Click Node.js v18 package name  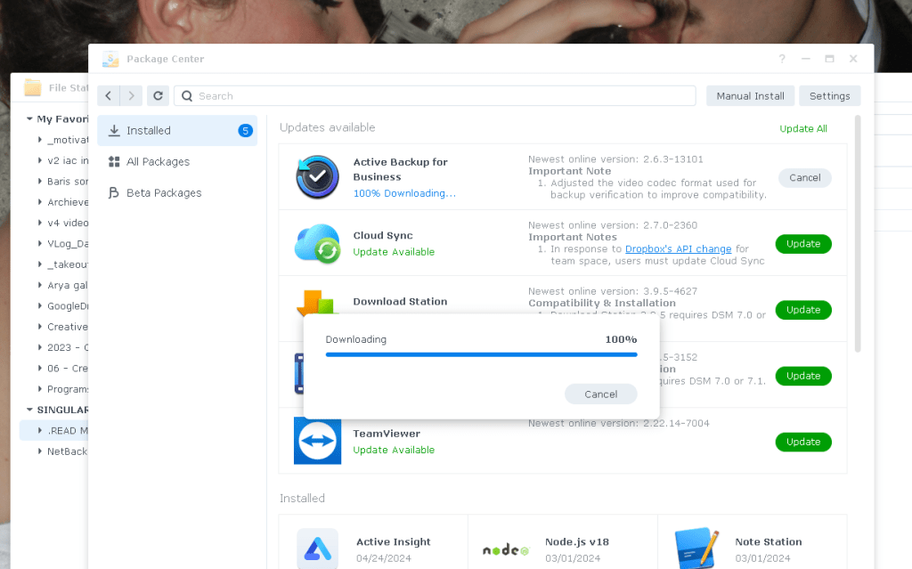577,541
